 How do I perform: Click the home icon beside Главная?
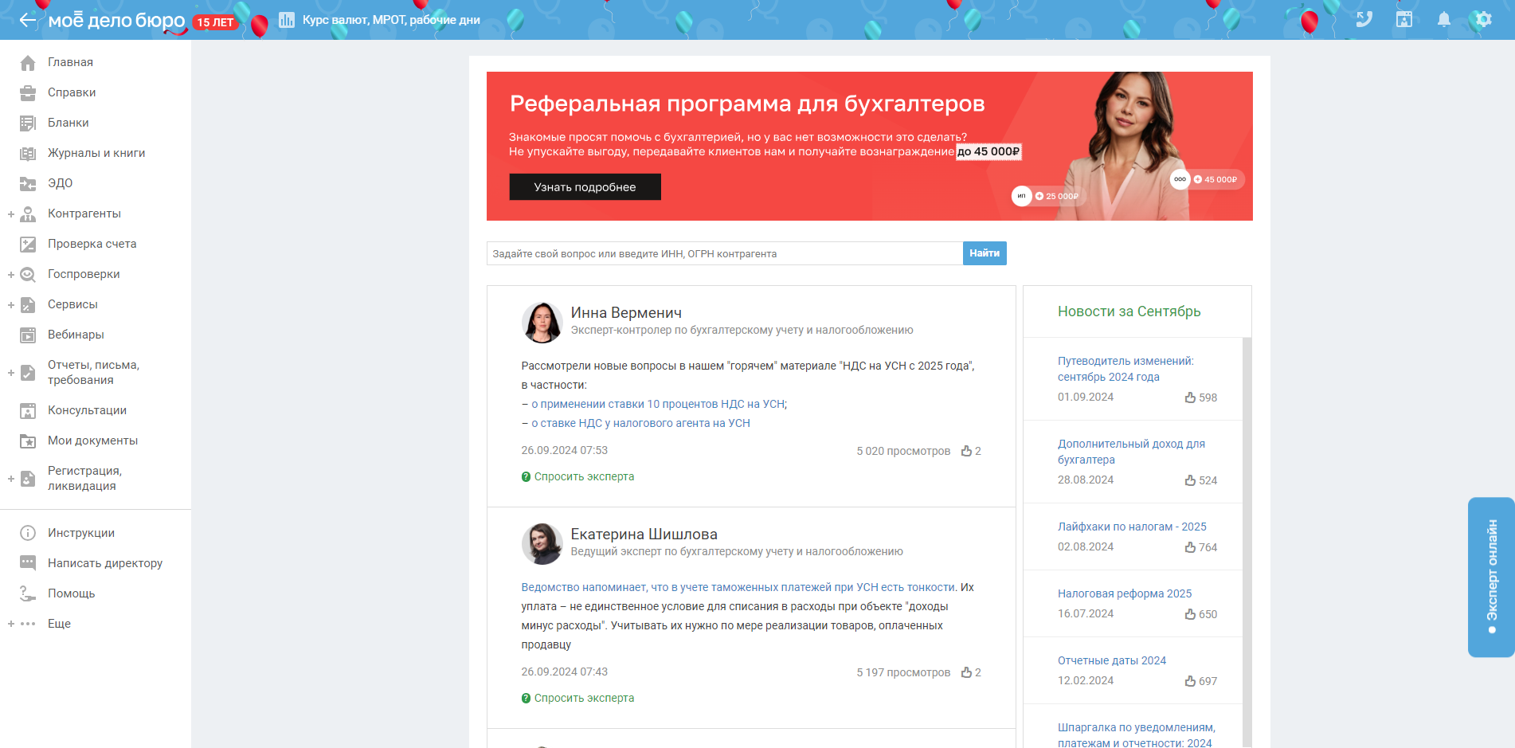click(28, 62)
